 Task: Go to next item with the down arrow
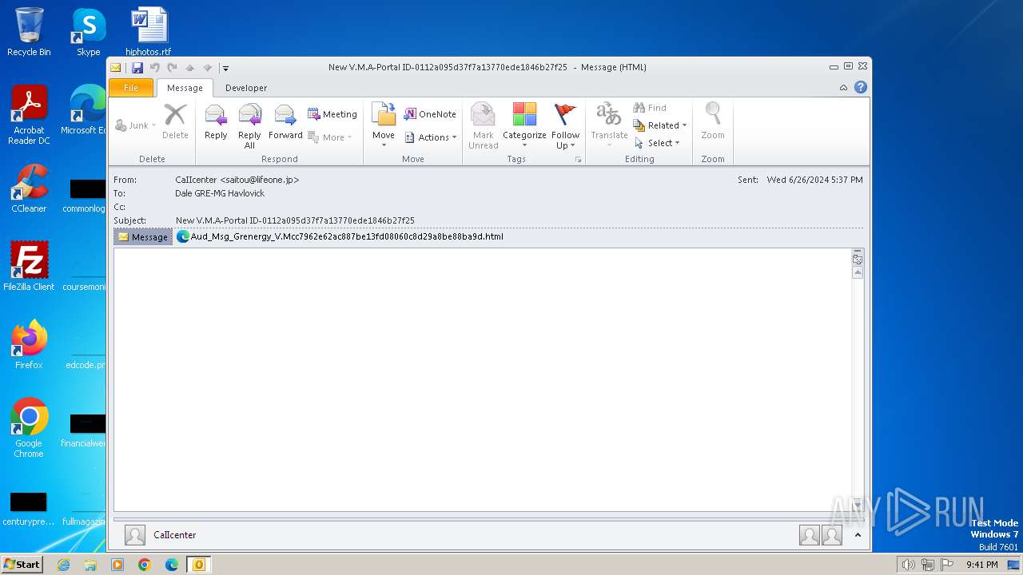point(207,68)
